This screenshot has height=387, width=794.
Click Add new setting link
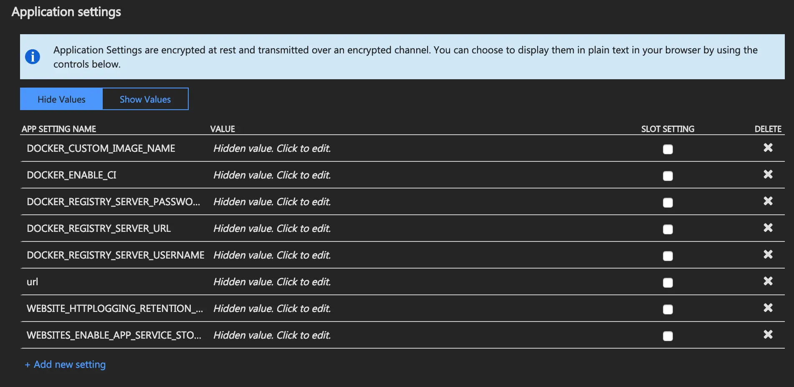pyautogui.click(x=66, y=364)
